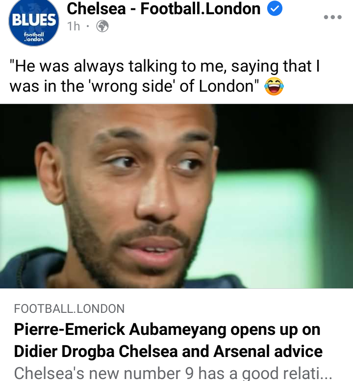
Task: Click the caption line 'He was always talking to me'
Action: pos(164,66)
